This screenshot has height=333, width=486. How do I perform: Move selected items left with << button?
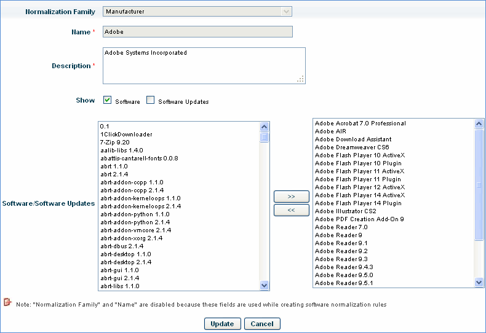coord(292,210)
